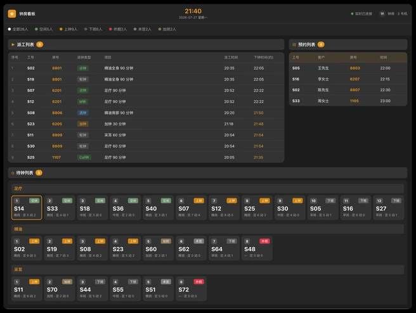Filter staff by 空闲5人 status

[44, 29]
